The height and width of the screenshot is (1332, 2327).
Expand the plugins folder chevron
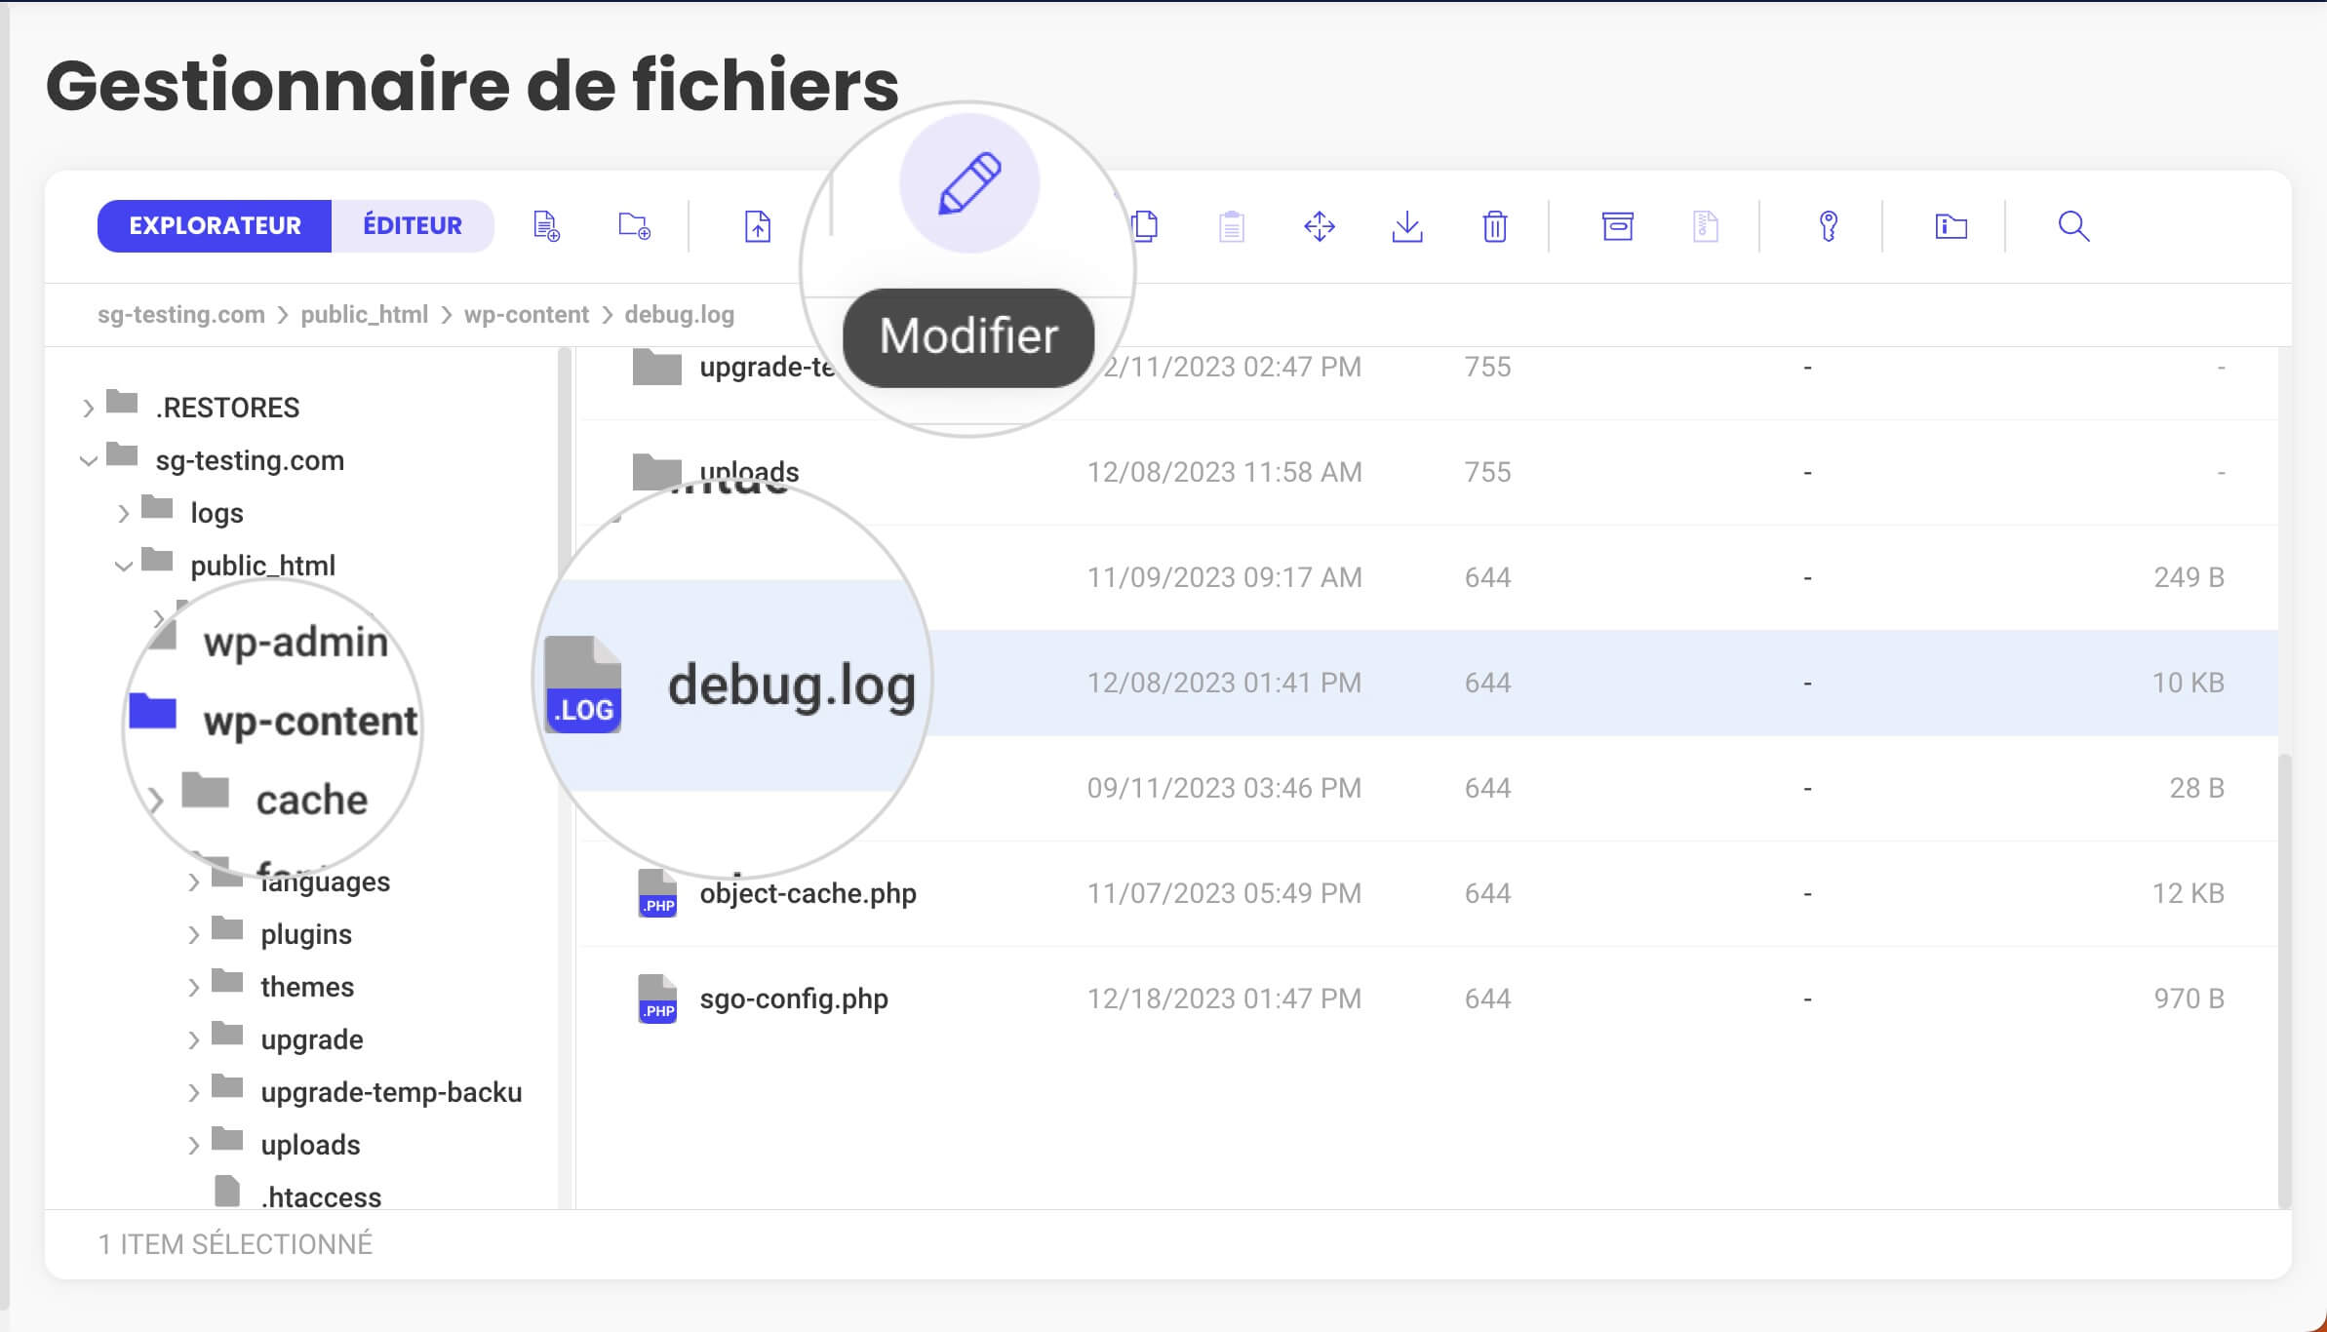(194, 934)
